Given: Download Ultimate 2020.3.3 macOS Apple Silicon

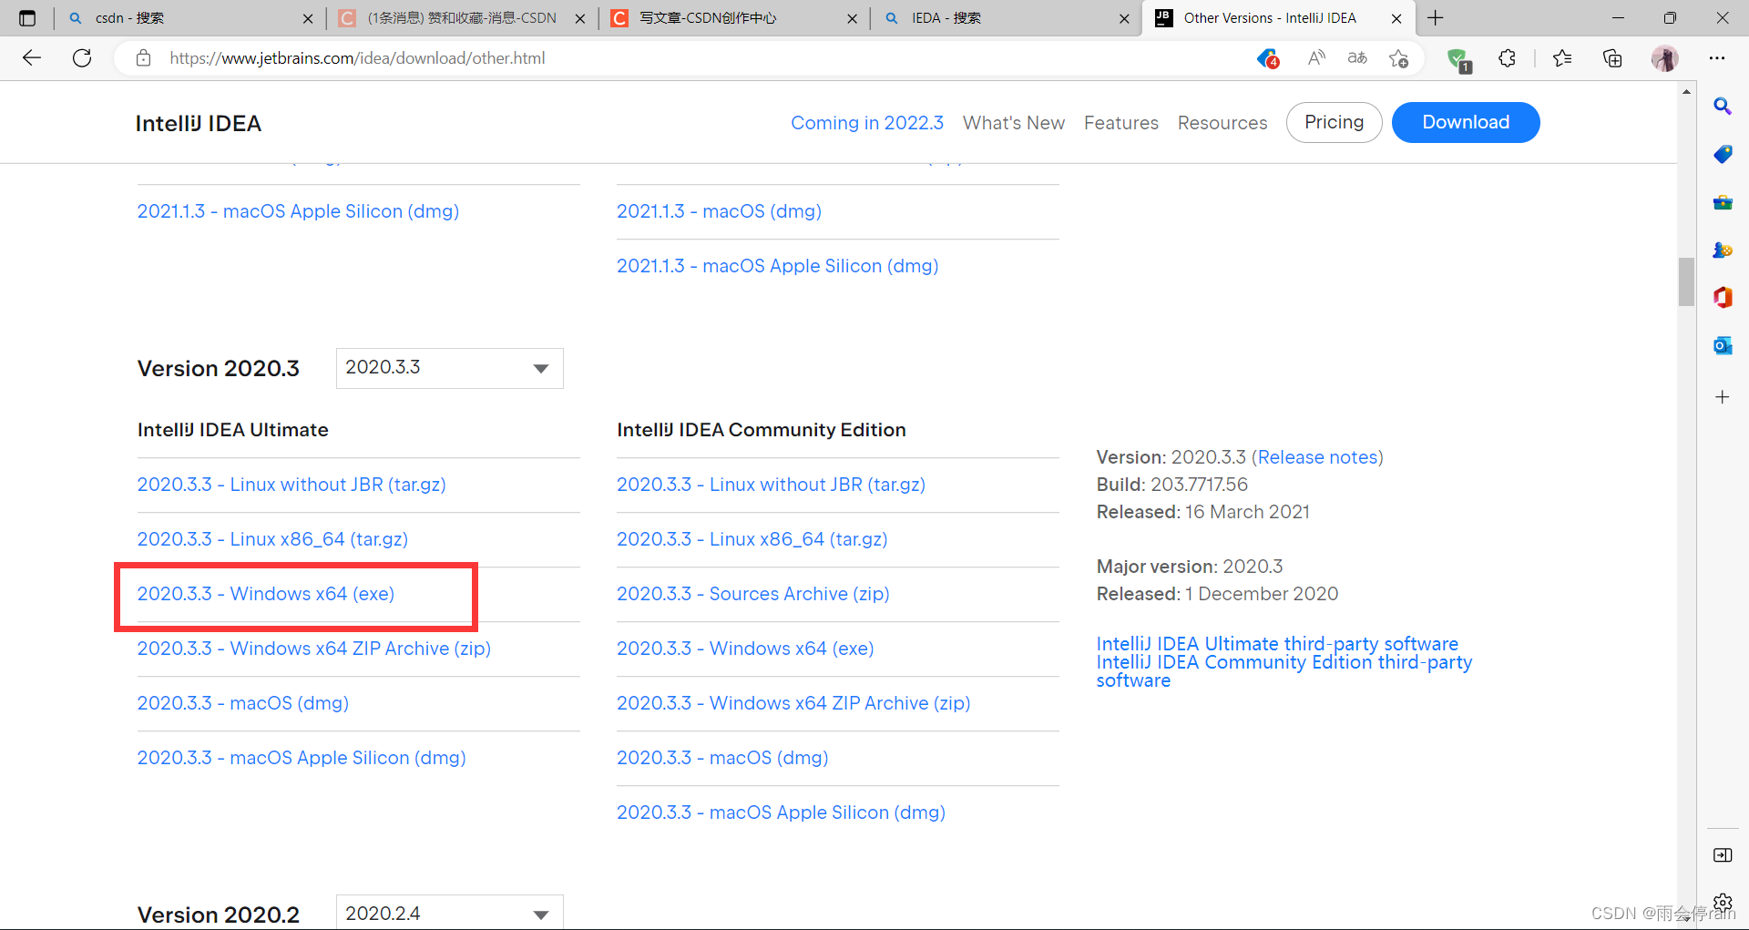Looking at the screenshot, I should 302,758.
